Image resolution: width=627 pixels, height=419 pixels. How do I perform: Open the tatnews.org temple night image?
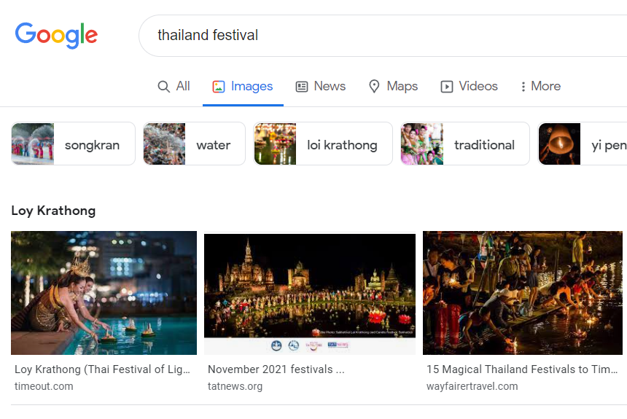coord(310,293)
